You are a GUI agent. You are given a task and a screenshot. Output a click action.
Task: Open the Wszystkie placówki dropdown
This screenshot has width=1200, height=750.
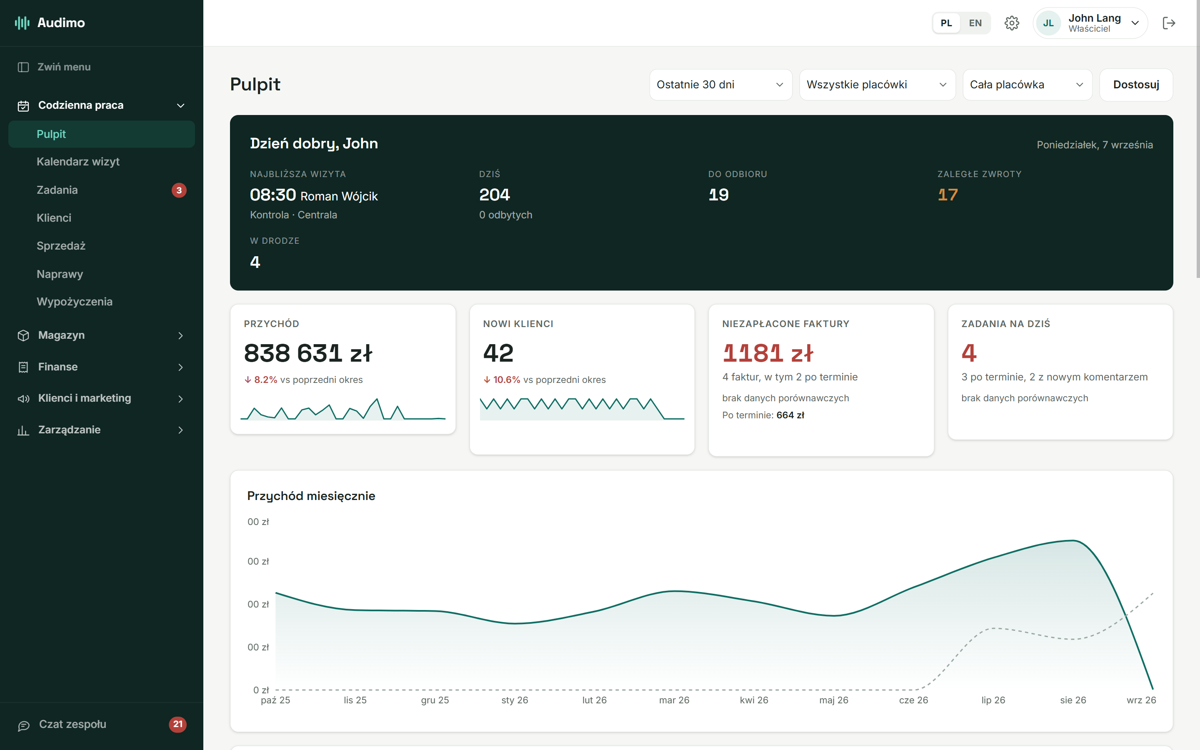tap(877, 85)
